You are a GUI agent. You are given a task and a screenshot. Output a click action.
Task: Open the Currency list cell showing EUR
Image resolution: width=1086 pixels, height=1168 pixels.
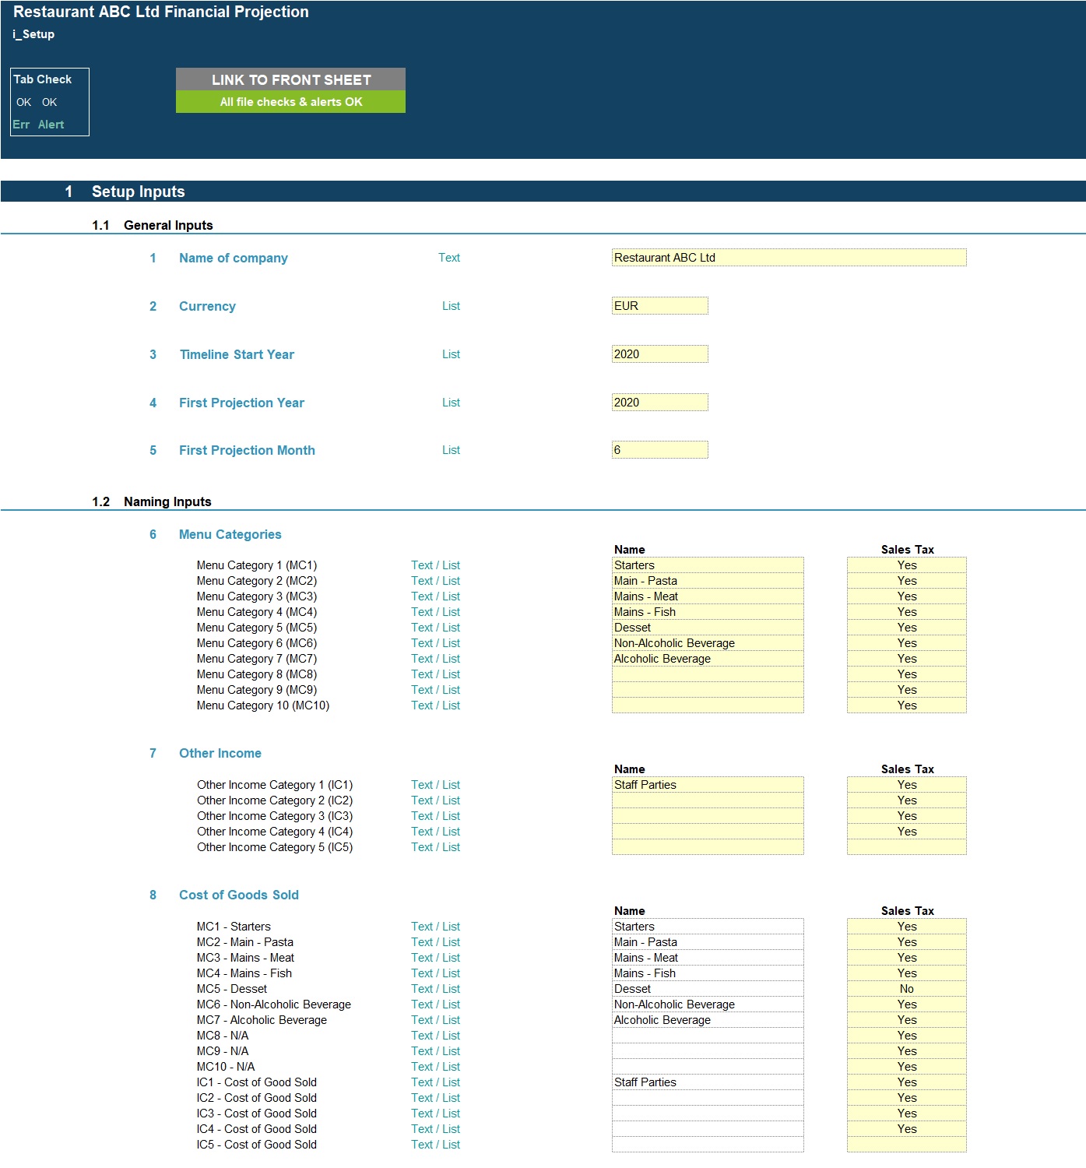point(659,306)
